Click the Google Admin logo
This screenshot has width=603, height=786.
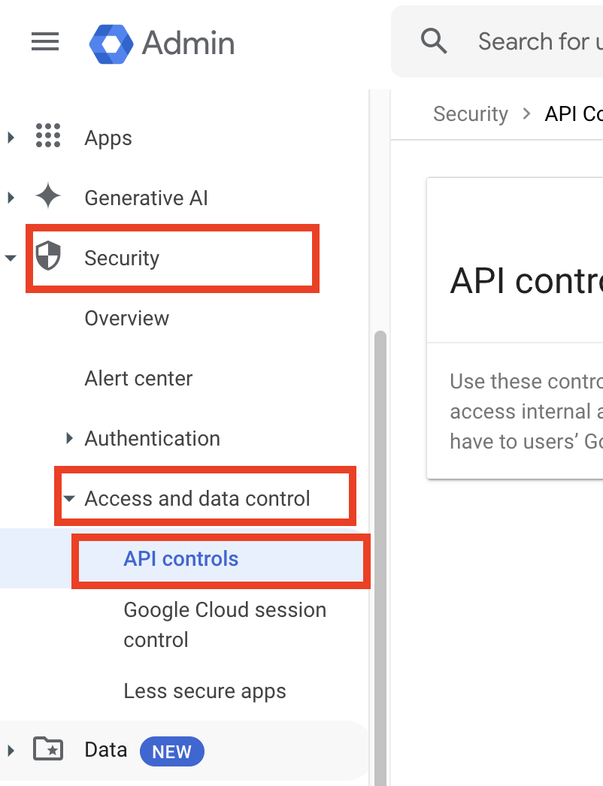coord(111,43)
